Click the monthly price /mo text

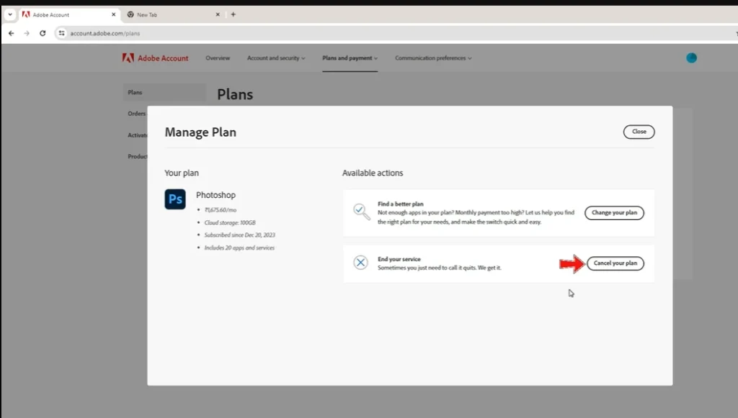[x=221, y=210]
